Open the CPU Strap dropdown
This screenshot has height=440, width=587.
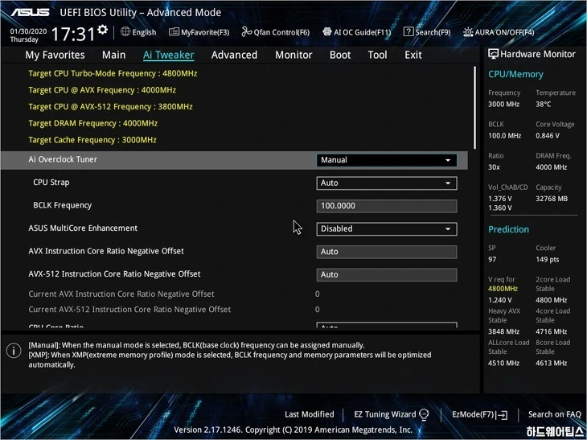pyautogui.click(x=386, y=183)
